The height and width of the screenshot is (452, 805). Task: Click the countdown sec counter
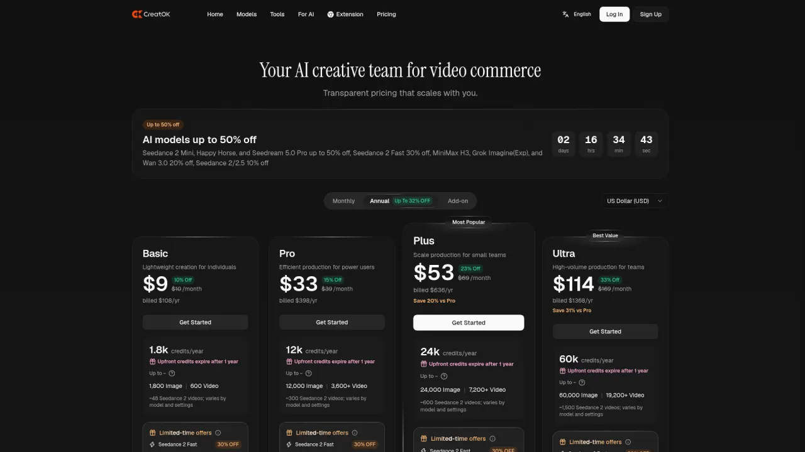(x=647, y=143)
